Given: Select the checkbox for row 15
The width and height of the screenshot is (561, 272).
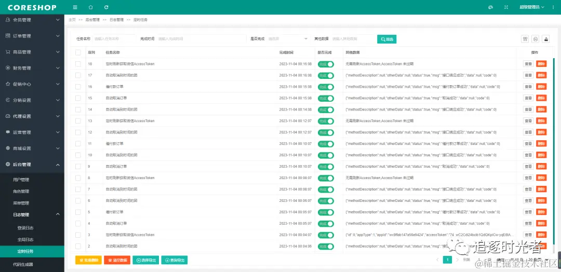Looking at the screenshot, I should coord(78,98).
